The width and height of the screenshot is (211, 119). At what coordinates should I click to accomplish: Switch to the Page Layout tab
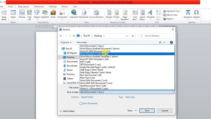click(23, 7)
